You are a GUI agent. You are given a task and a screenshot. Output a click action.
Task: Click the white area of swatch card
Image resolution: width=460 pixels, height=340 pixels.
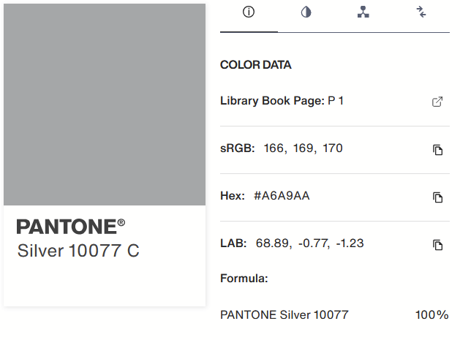[x=105, y=282]
